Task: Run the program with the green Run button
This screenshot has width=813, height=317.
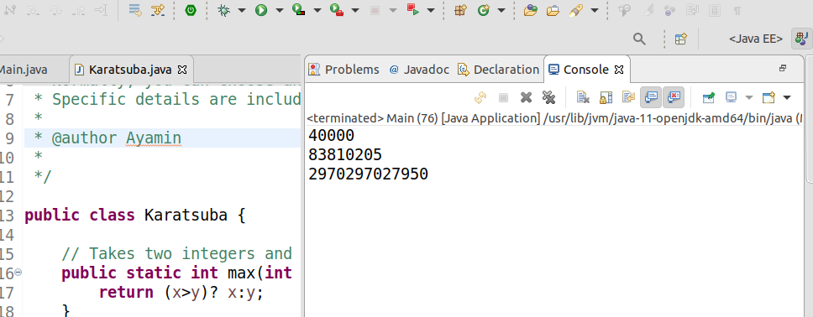Action: 261,10
